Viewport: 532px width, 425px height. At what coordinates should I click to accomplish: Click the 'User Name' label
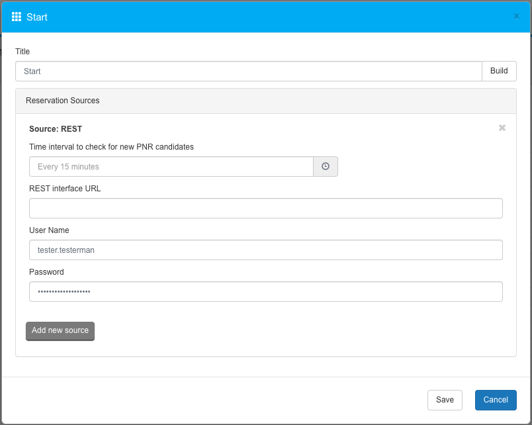(49, 230)
